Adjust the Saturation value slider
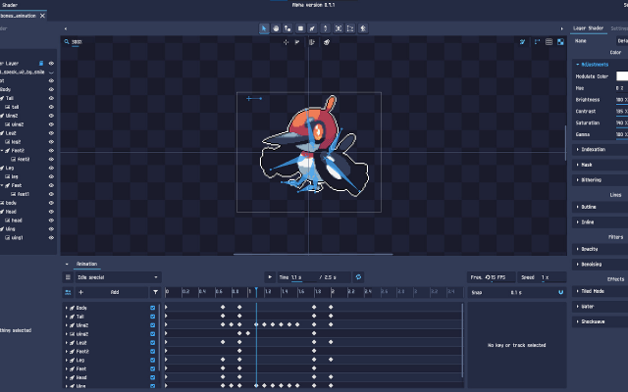This screenshot has height=392, width=628. 621,123
